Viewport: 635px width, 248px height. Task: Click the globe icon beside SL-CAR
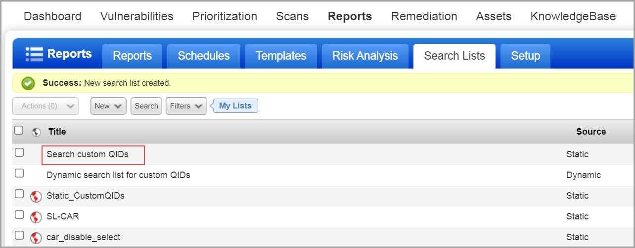pyautogui.click(x=36, y=217)
